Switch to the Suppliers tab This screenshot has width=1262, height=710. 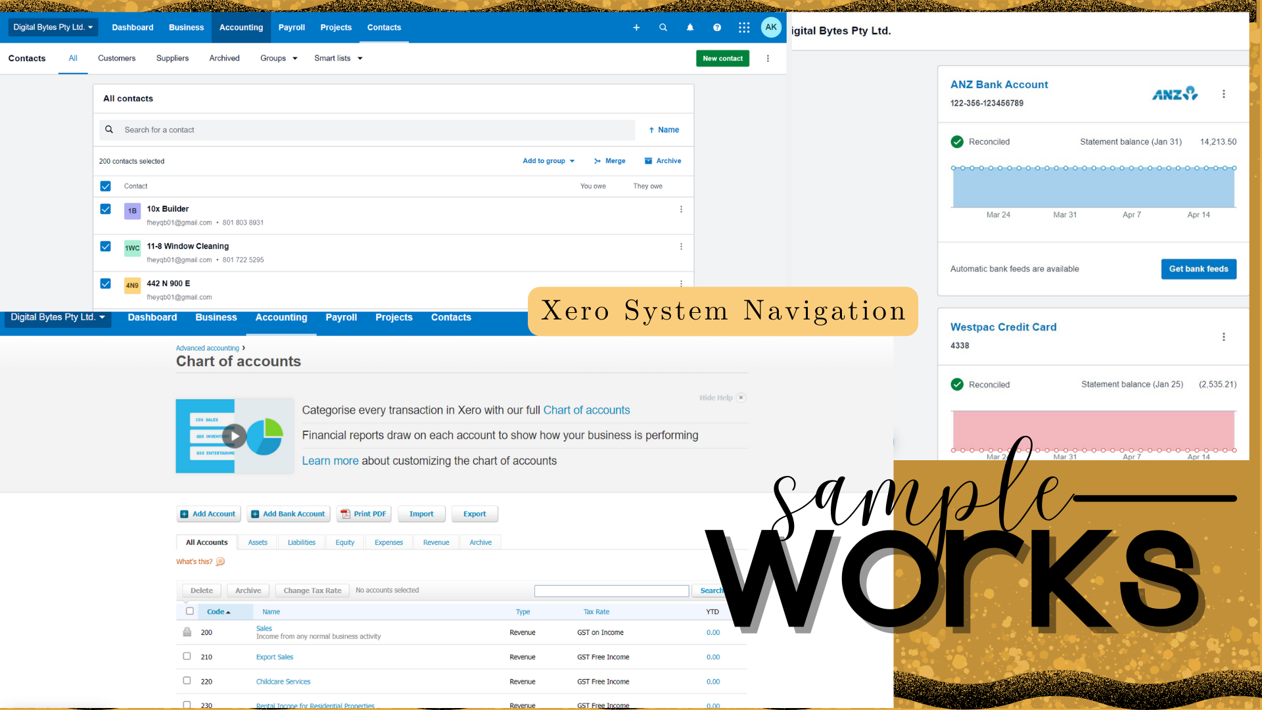tap(172, 59)
